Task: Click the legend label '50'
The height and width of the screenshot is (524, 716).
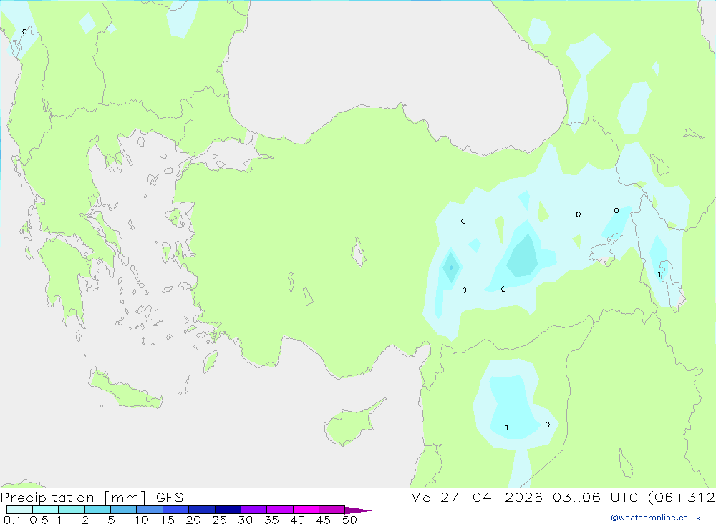Action: [x=349, y=520]
